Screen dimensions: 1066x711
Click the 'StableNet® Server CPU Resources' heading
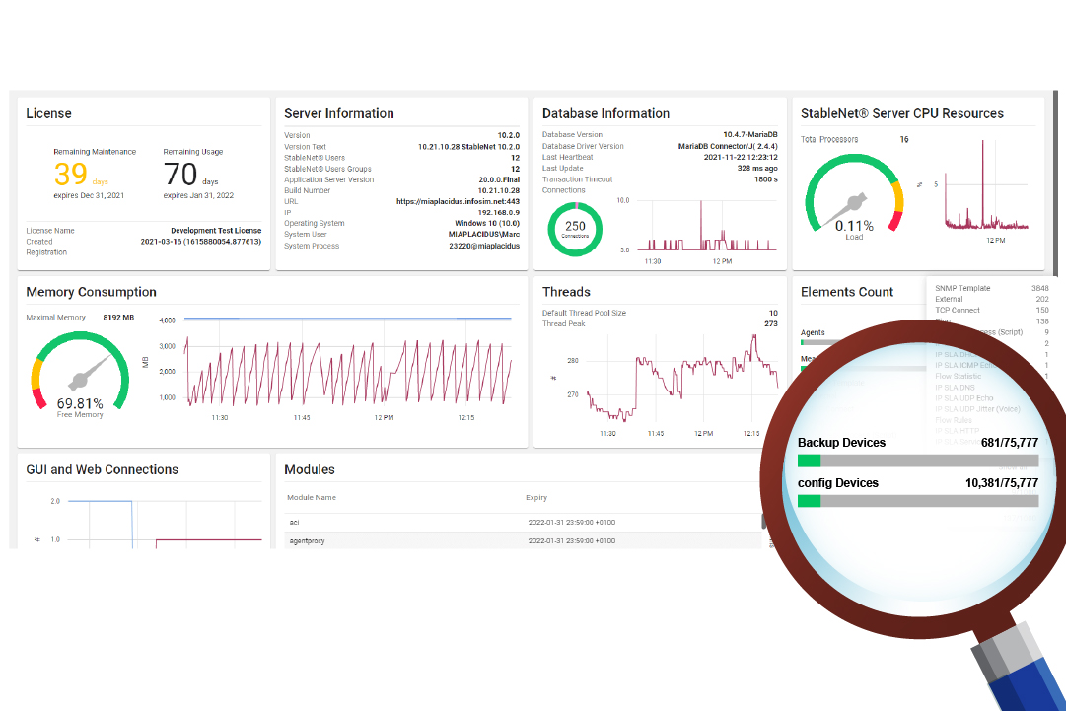tap(901, 113)
